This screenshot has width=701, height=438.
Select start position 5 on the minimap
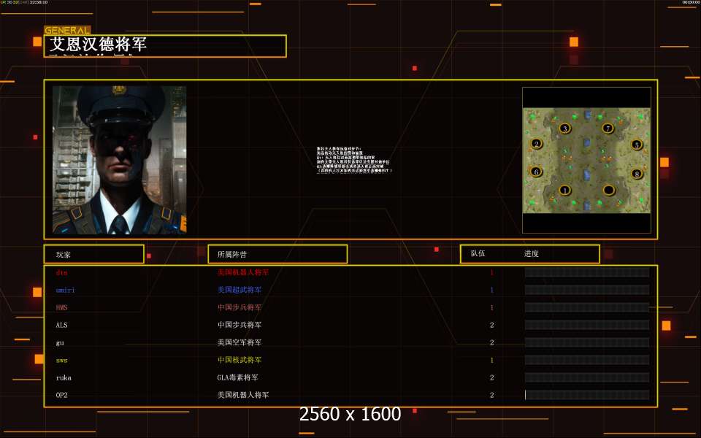[x=637, y=145]
